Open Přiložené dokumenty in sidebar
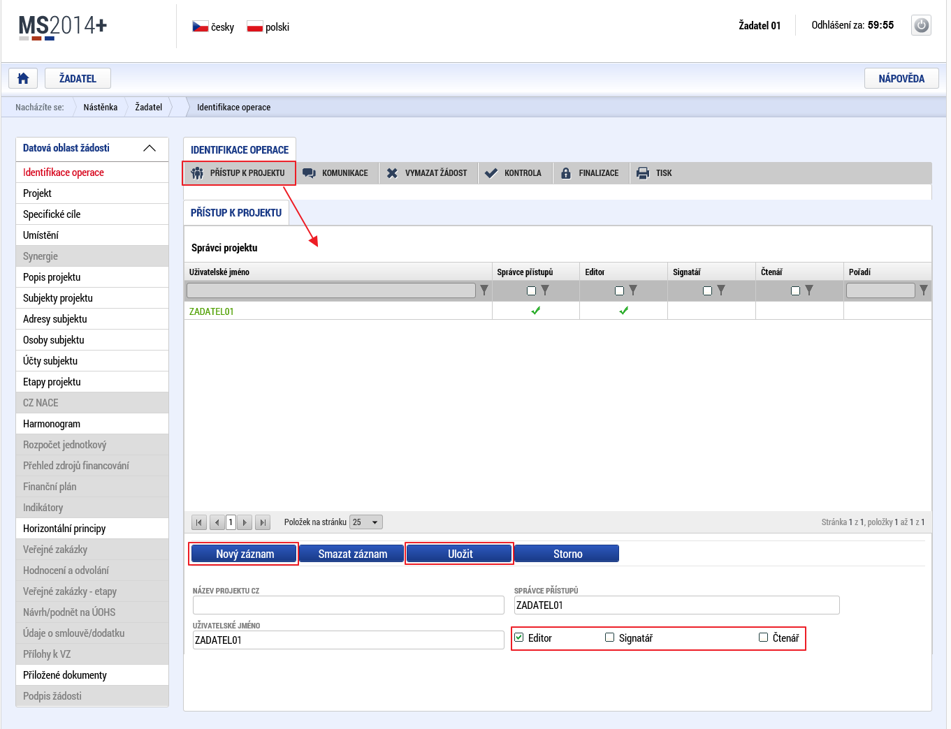This screenshot has width=951, height=729. coord(92,675)
